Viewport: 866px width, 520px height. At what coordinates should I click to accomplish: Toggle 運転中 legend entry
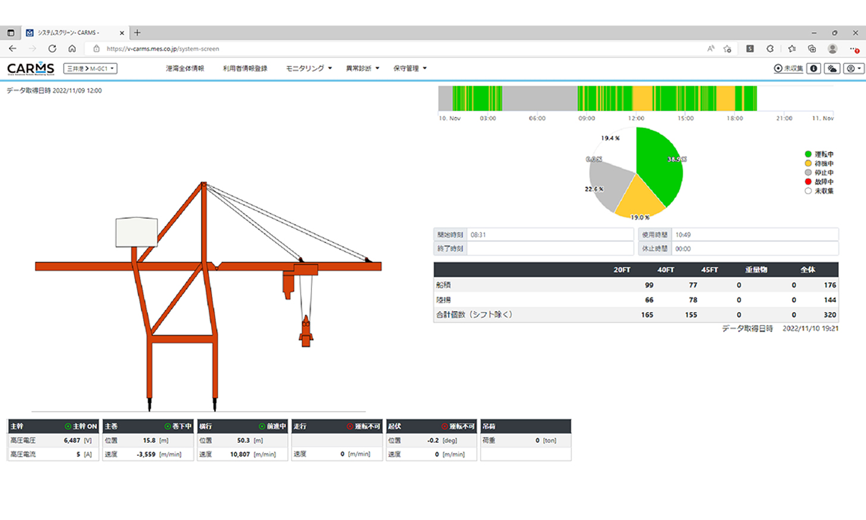coord(819,154)
